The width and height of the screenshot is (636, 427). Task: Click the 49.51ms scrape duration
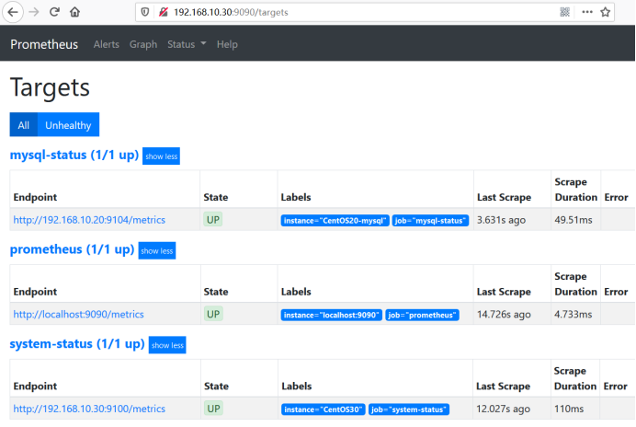point(574,220)
